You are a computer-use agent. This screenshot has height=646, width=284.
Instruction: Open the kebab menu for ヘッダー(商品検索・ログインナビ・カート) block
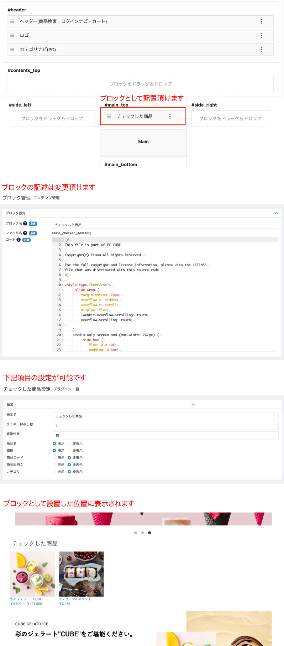tap(261, 21)
